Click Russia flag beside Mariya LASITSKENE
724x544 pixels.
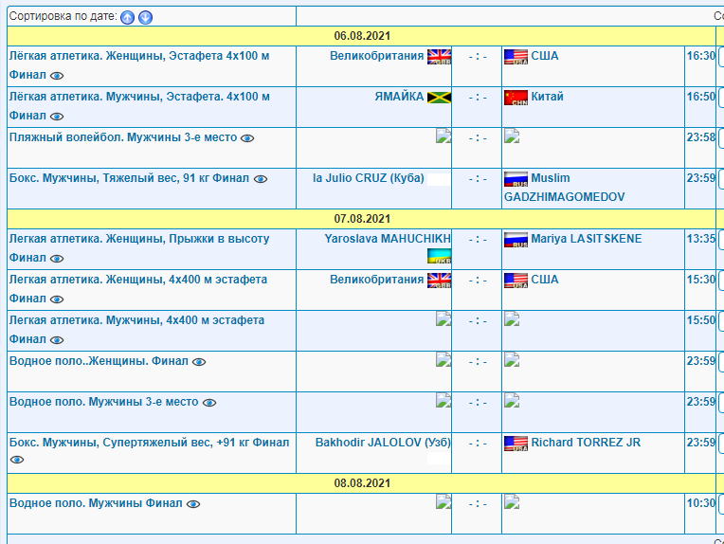(516, 240)
